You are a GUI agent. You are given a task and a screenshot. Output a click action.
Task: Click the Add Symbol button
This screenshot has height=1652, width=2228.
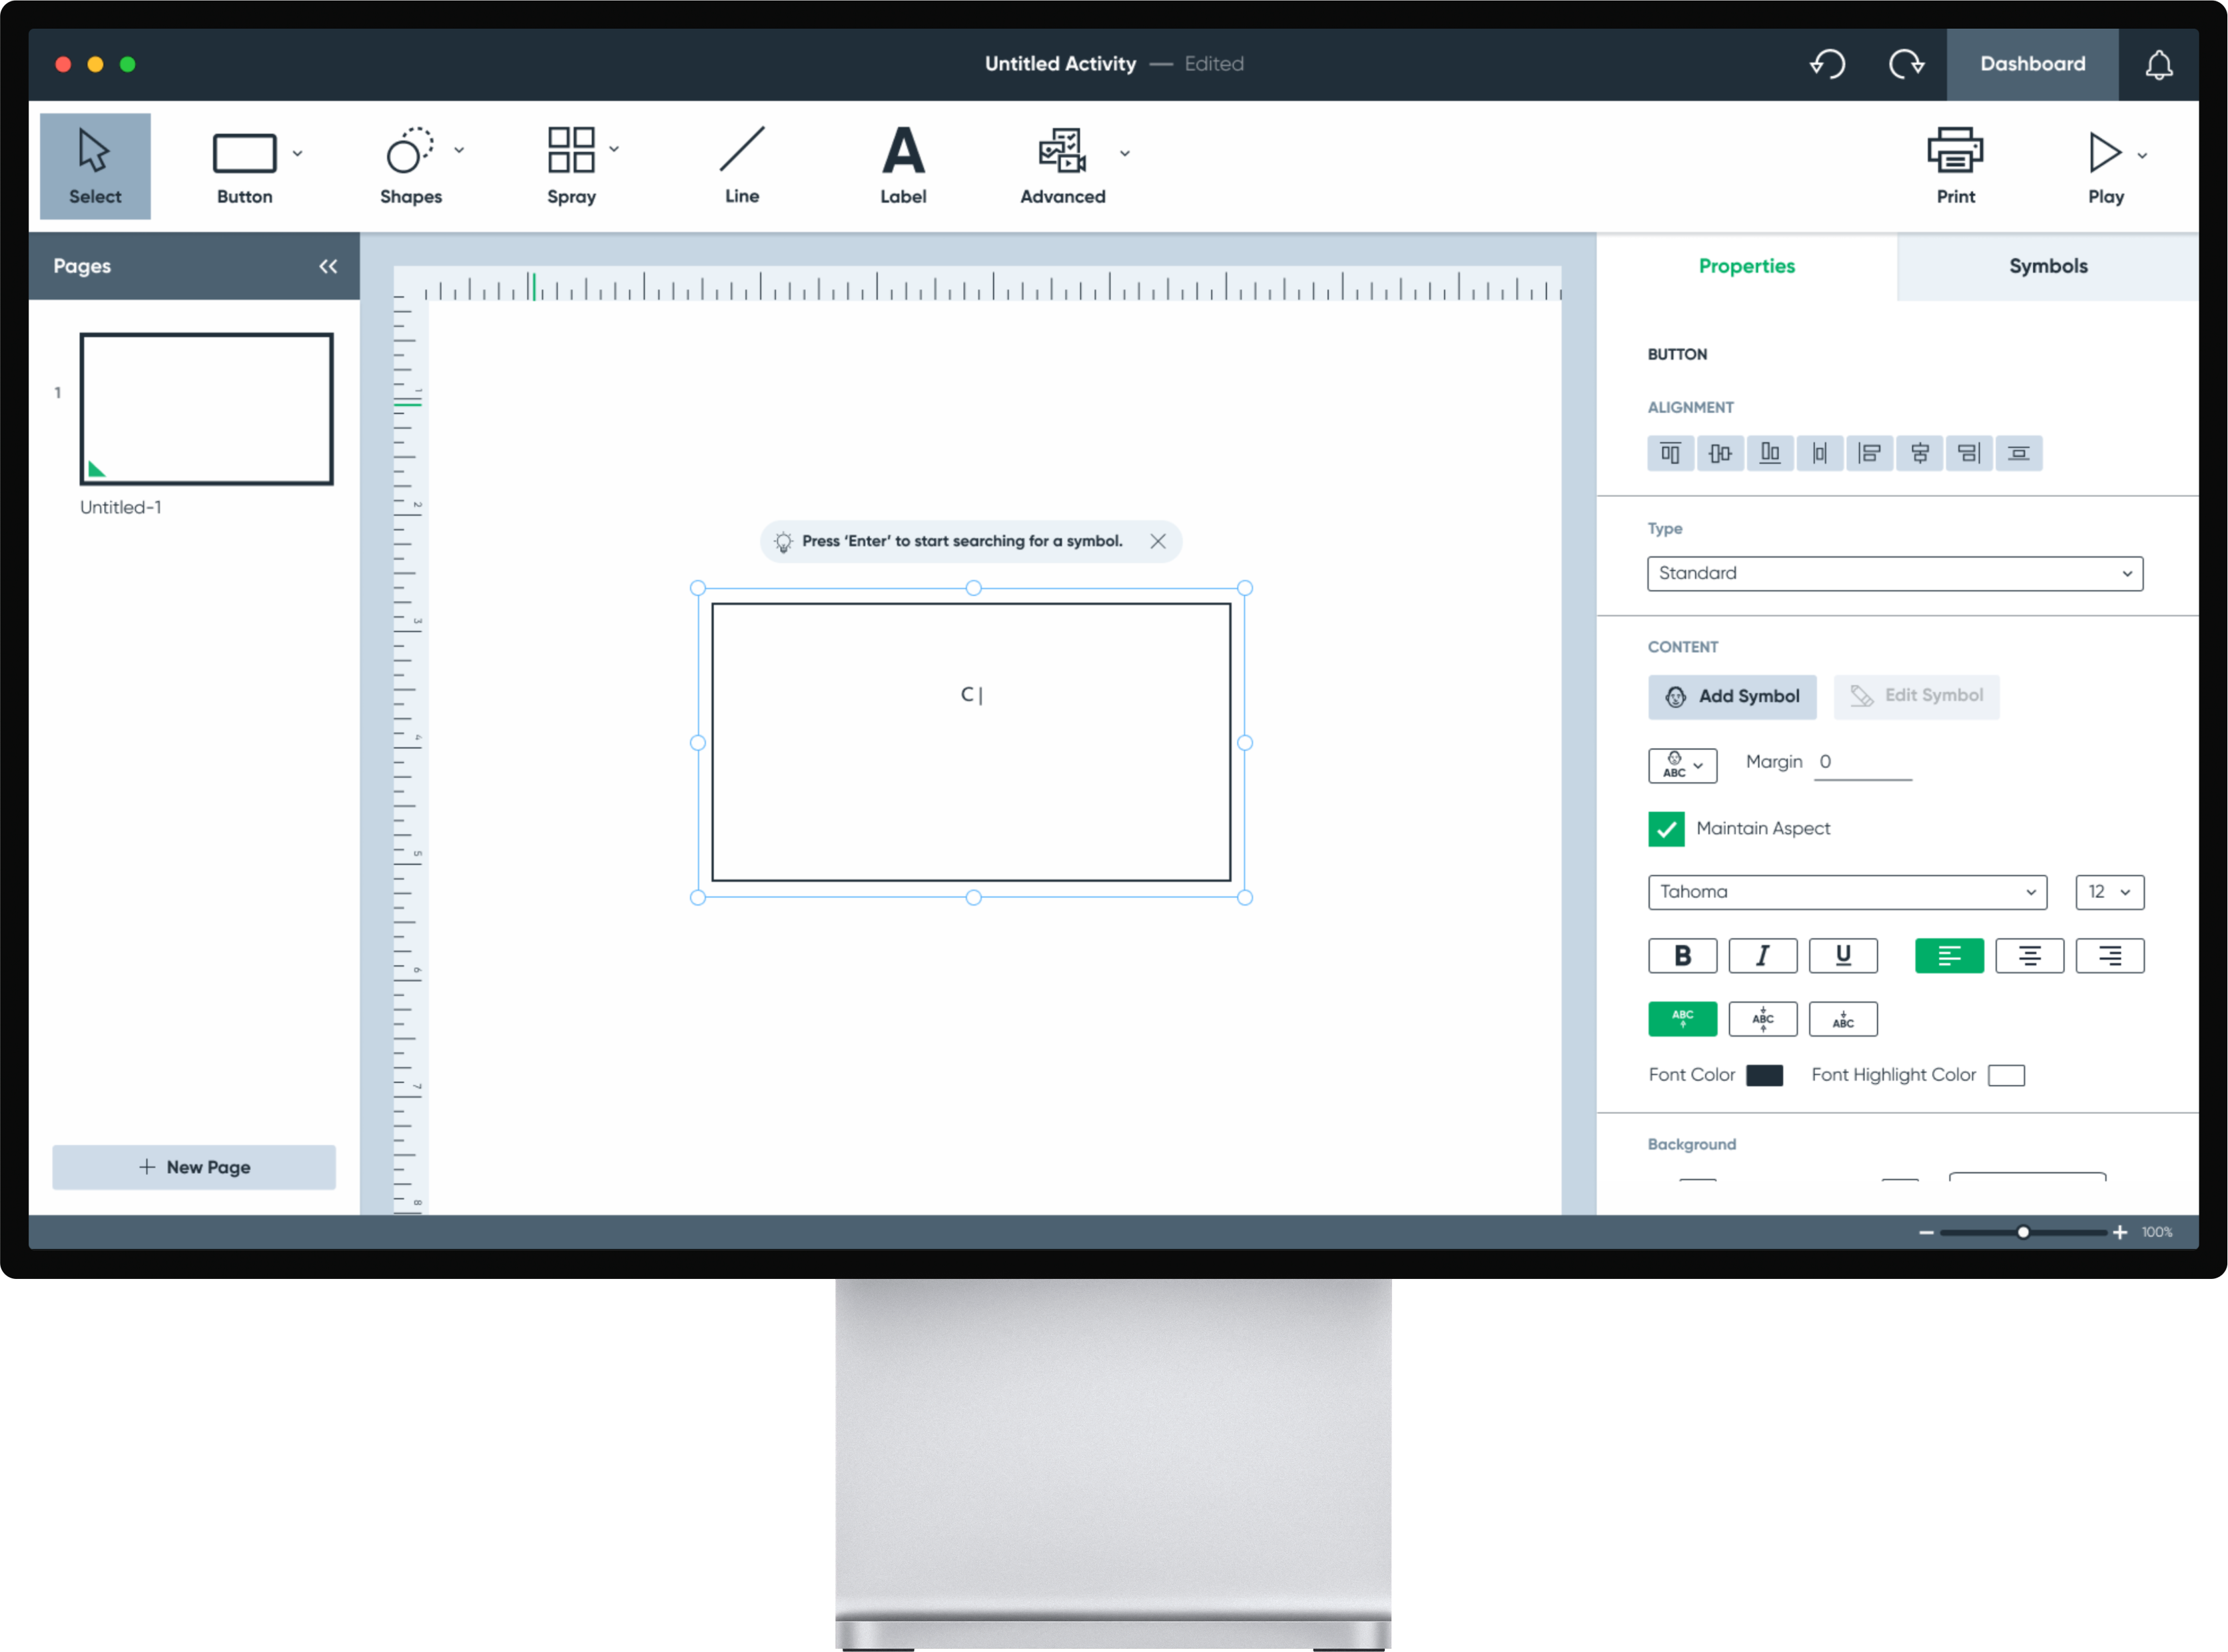point(1732,696)
